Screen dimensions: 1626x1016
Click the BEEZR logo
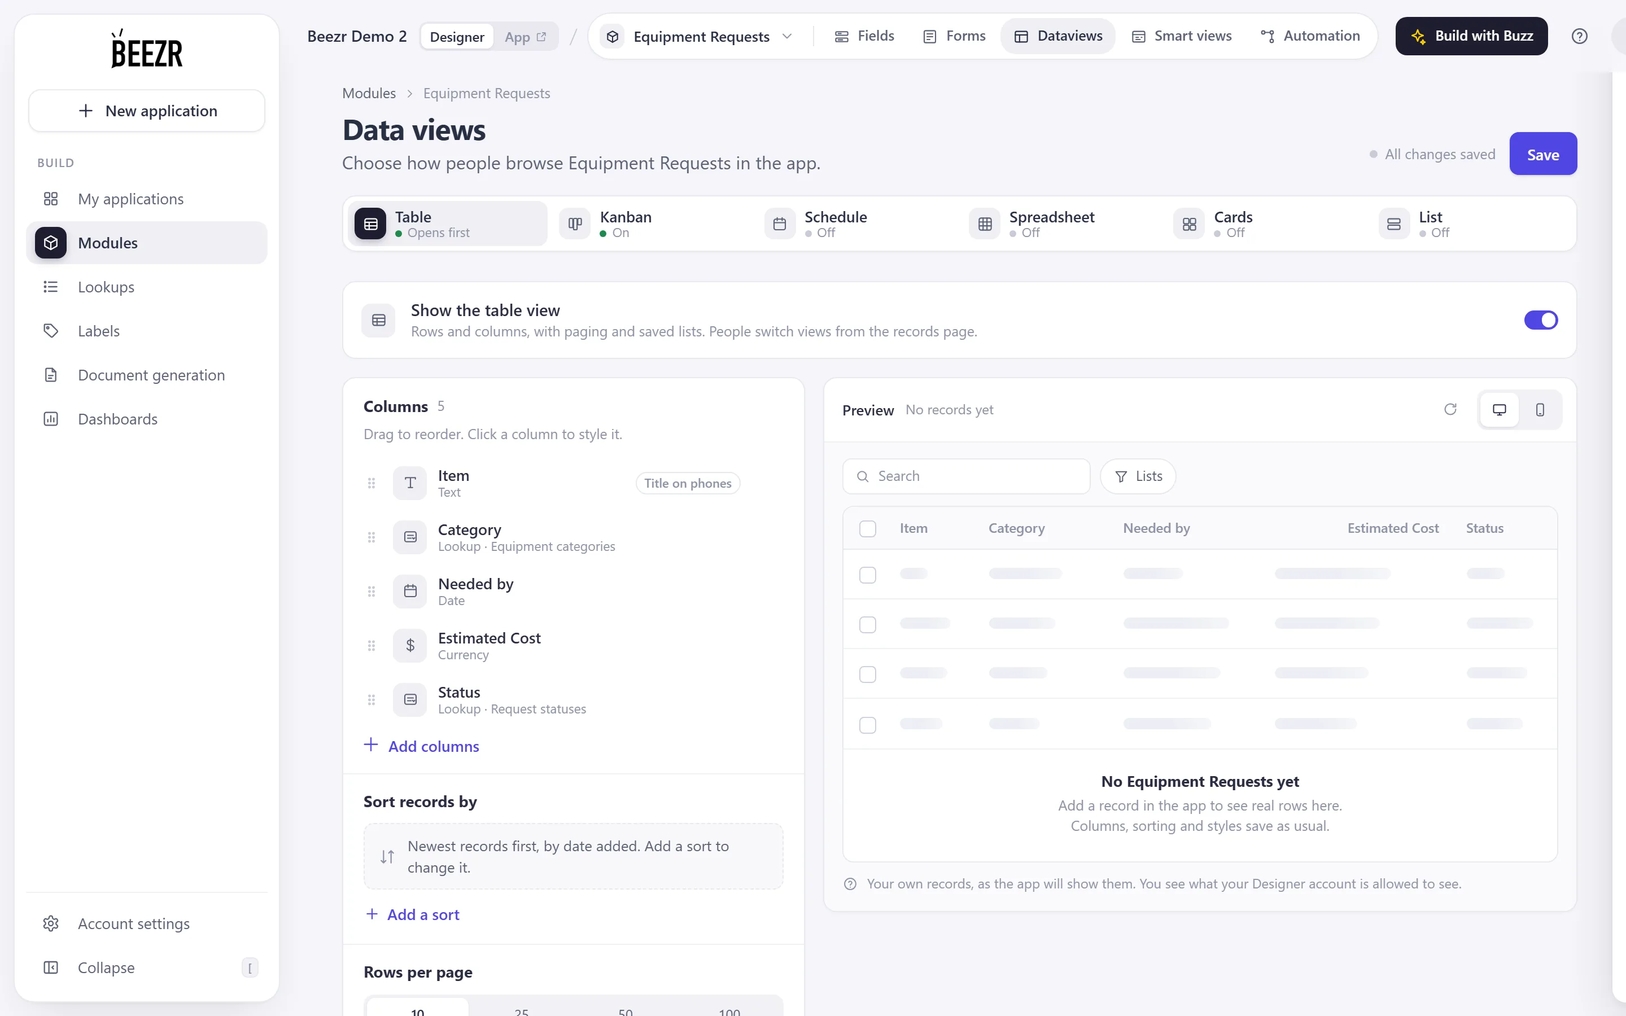tap(146, 49)
